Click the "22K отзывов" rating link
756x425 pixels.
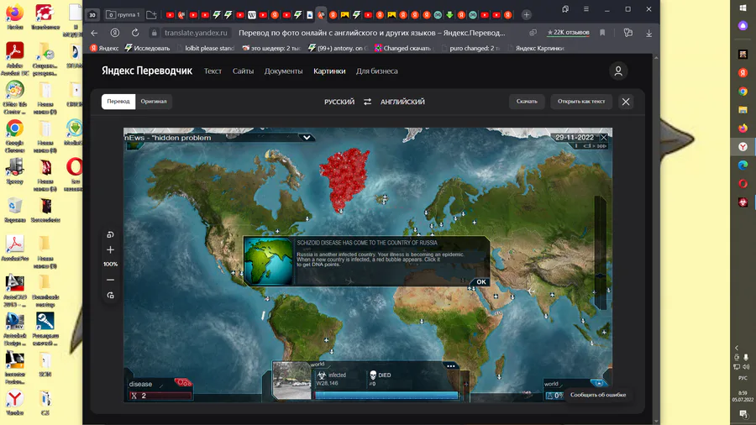pos(568,32)
